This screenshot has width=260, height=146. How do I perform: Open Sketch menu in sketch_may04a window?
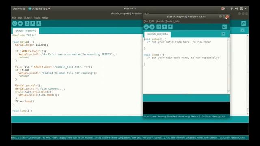click(x=160, y=21)
